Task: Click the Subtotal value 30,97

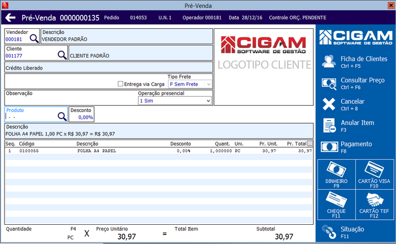Action: [284, 237]
